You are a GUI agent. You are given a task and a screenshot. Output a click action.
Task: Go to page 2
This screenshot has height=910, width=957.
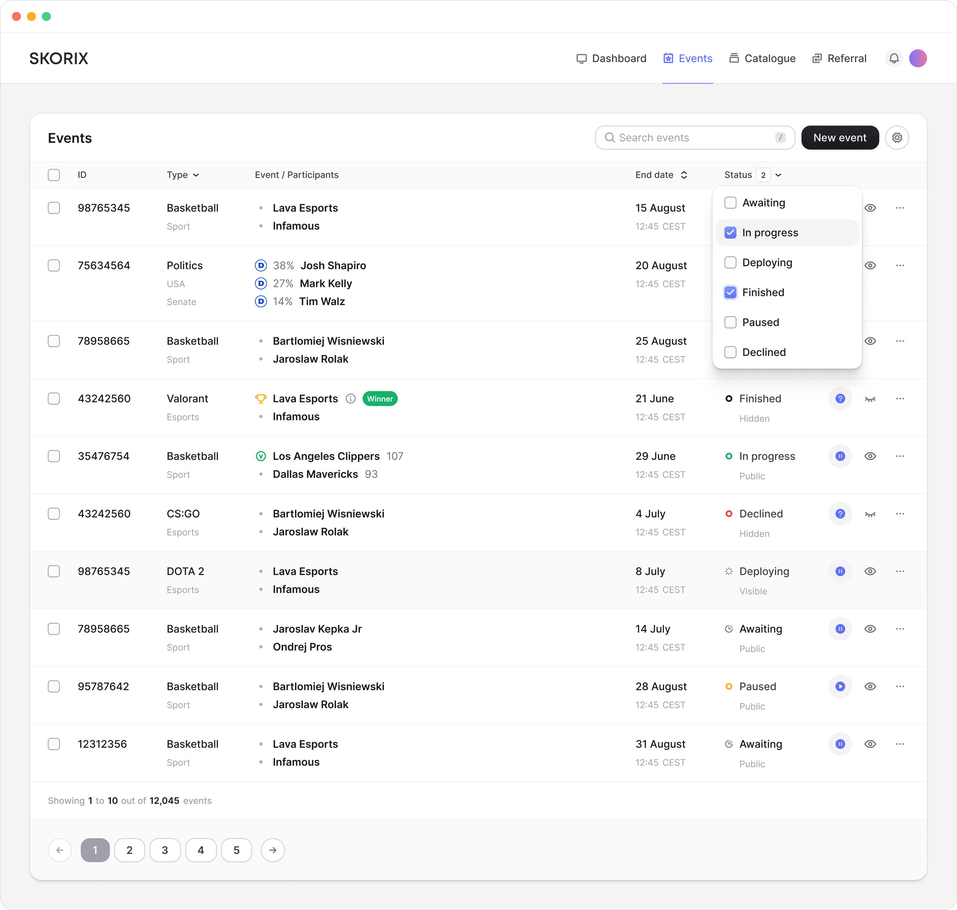pos(129,850)
